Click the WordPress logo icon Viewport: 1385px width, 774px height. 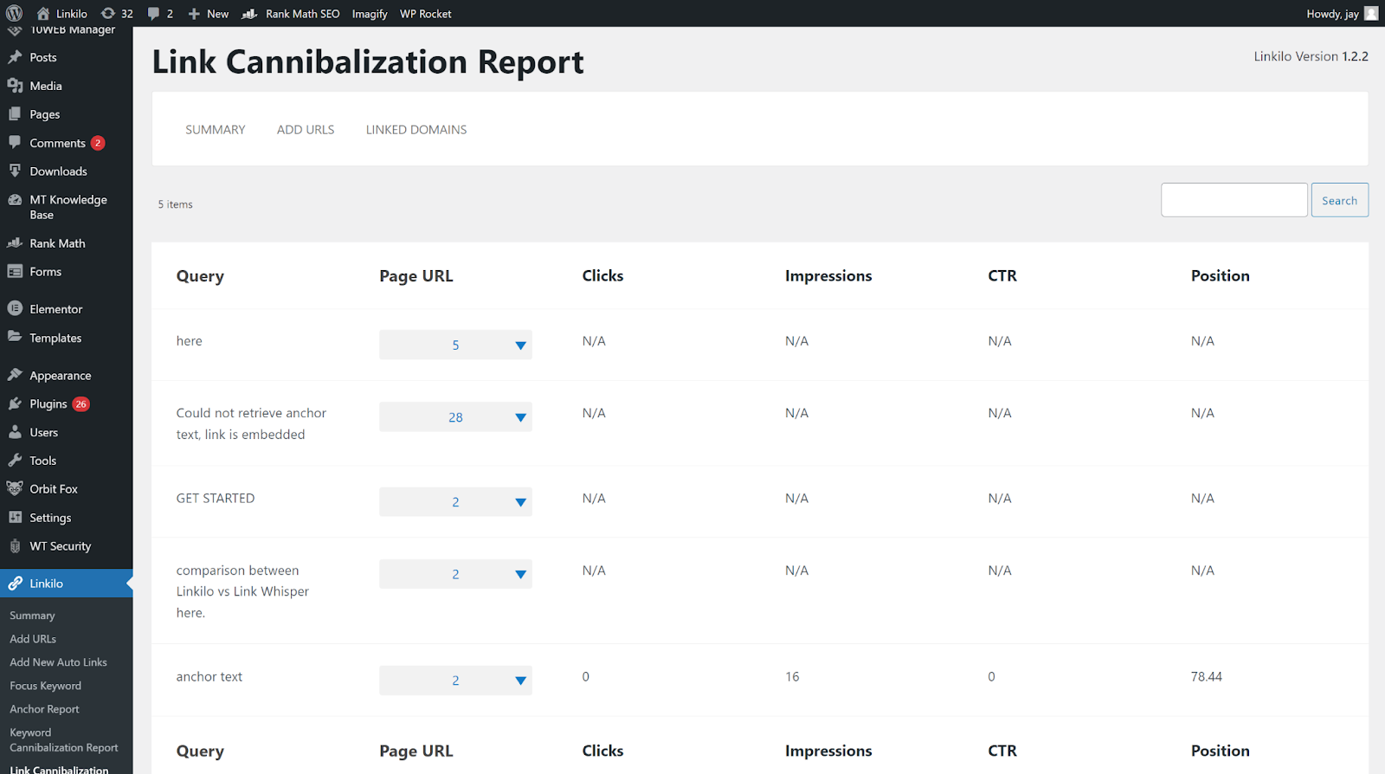pos(14,13)
